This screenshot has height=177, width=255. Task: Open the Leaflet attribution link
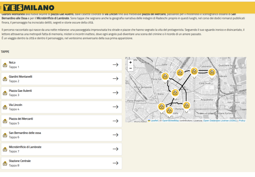coord(154,121)
